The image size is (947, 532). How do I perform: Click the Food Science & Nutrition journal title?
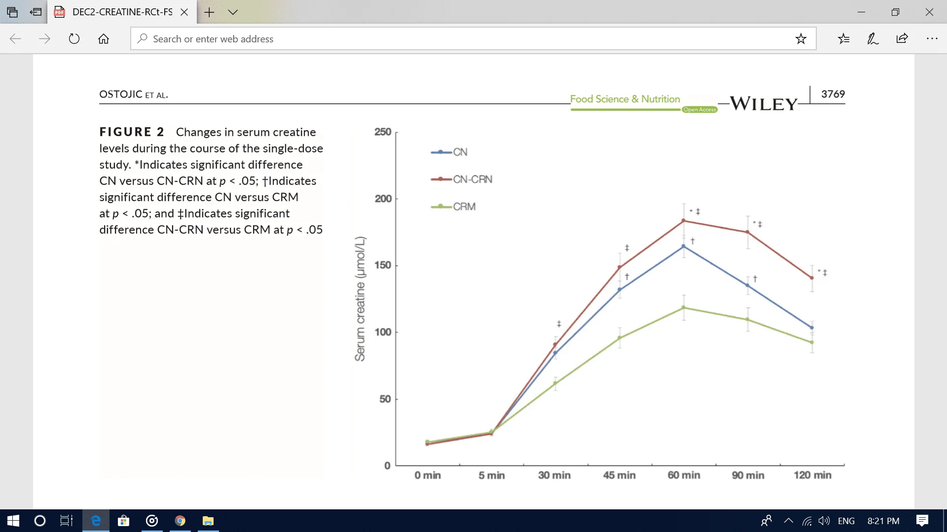[625, 99]
